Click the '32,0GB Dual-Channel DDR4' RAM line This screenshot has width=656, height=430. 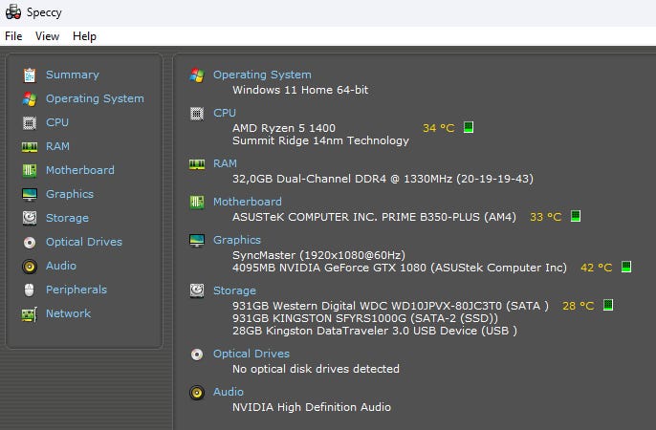[x=383, y=179]
